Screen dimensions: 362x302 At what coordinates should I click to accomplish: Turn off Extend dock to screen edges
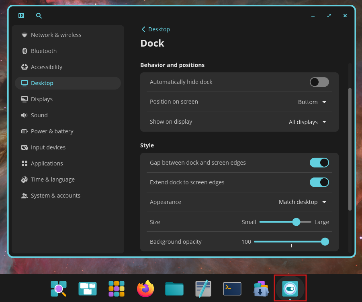[319, 182]
